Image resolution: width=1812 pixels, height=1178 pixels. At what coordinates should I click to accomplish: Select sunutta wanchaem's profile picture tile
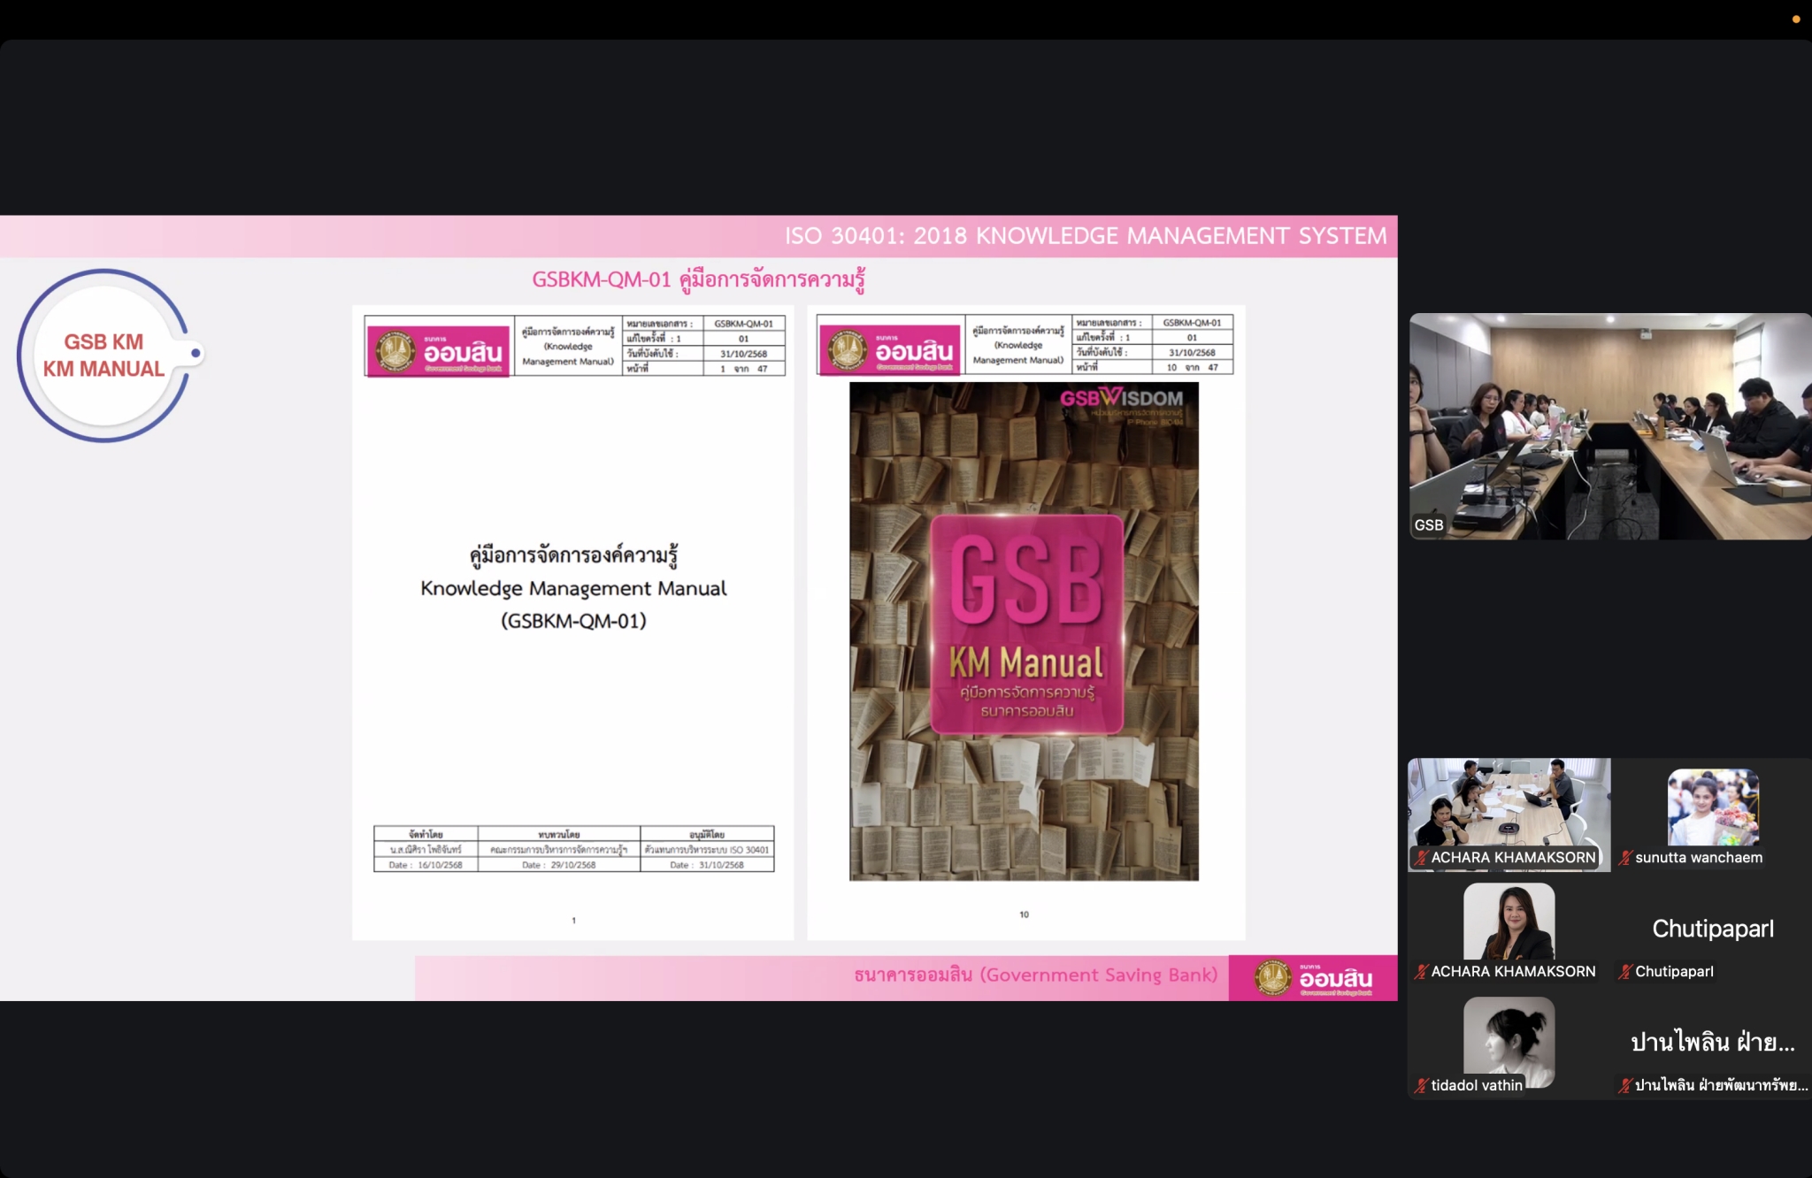1713,807
